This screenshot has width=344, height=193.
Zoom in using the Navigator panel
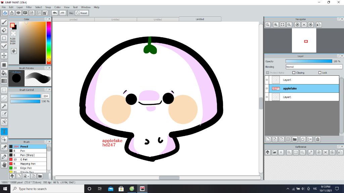[x=276, y=25]
